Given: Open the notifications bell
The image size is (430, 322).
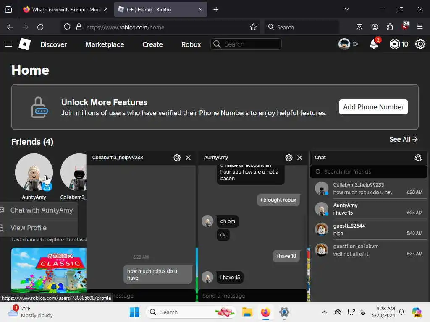Looking at the screenshot, I should click(x=374, y=44).
